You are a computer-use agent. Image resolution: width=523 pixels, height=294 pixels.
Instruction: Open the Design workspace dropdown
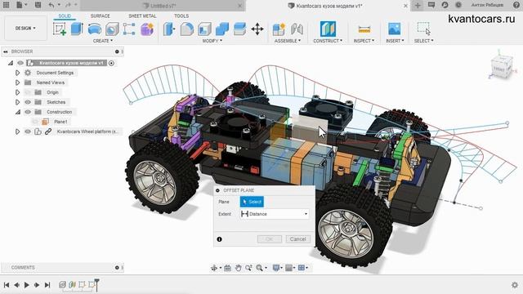pos(25,29)
